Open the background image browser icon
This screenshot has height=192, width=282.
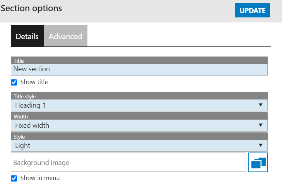pyautogui.click(x=258, y=163)
